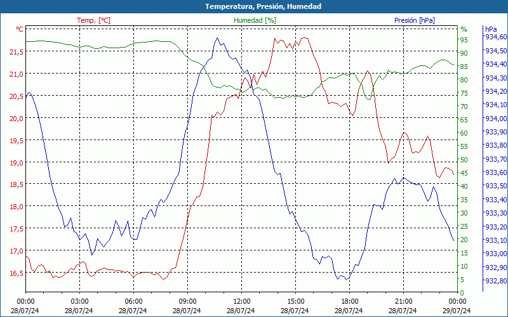Click the 06:00 28/07/24 time axis label
This screenshot has height=317, width=508.
pyautogui.click(x=133, y=306)
